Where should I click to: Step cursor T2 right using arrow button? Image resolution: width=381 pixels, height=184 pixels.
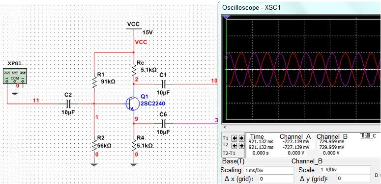click(x=241, y=146)
